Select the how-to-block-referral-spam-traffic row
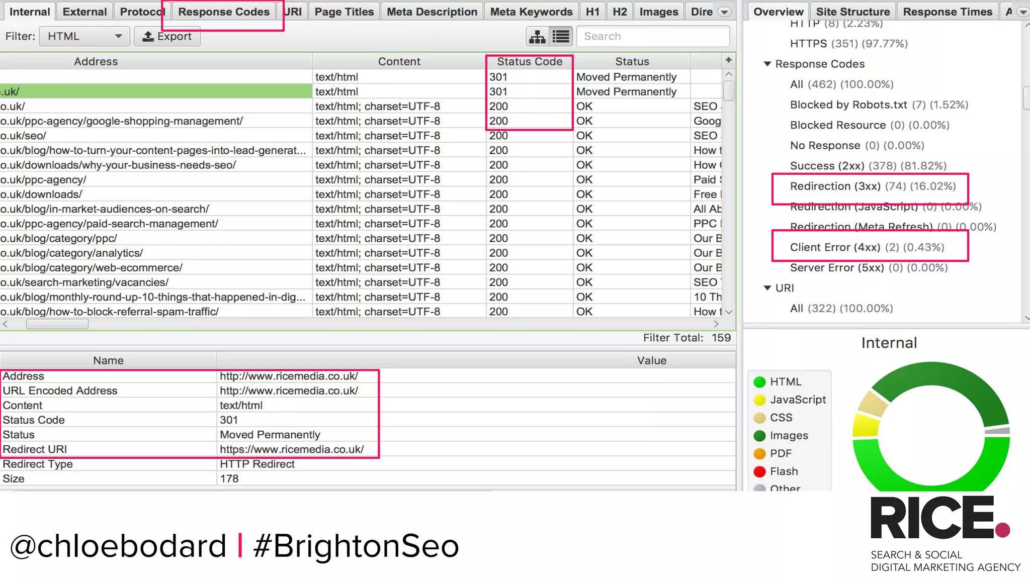Image resolution: width=1030 pixels, height=579 pixels. click(x=156, y=312)
